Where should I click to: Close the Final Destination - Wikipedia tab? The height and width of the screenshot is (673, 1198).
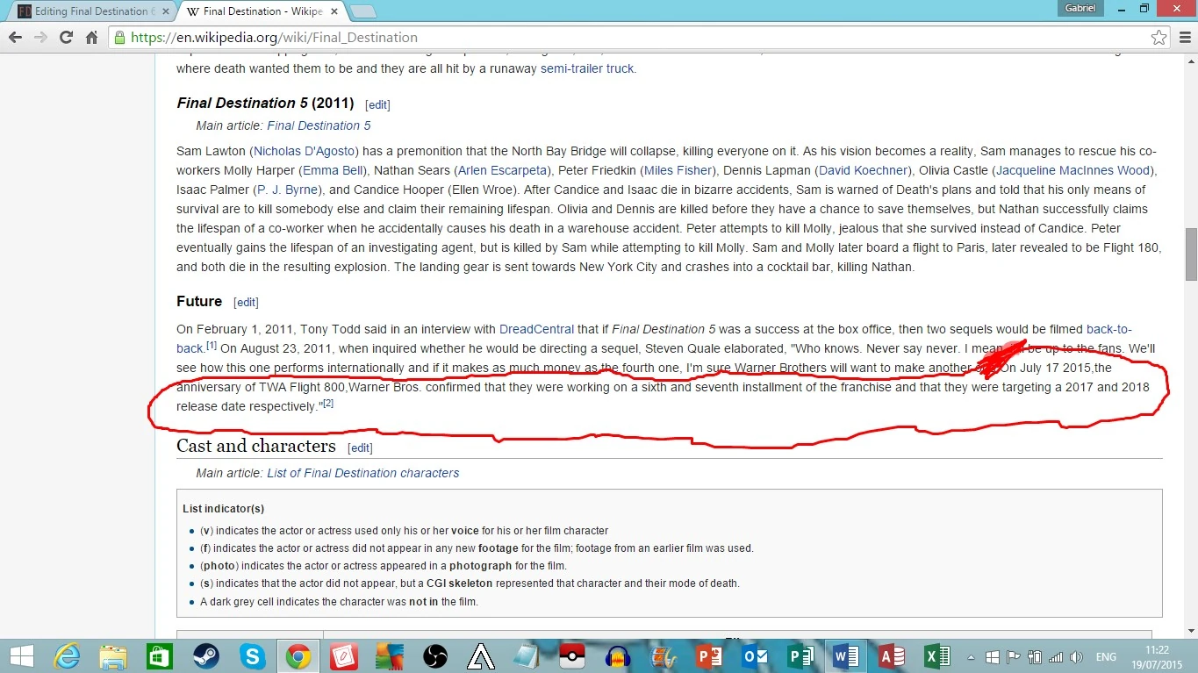(x=335, y=11)
